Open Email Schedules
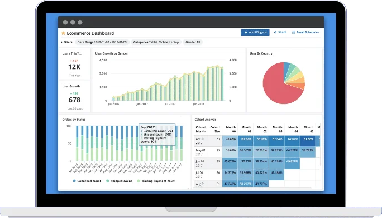The width and height of the screenshot is (382, 218). click(x=305, y=32)
